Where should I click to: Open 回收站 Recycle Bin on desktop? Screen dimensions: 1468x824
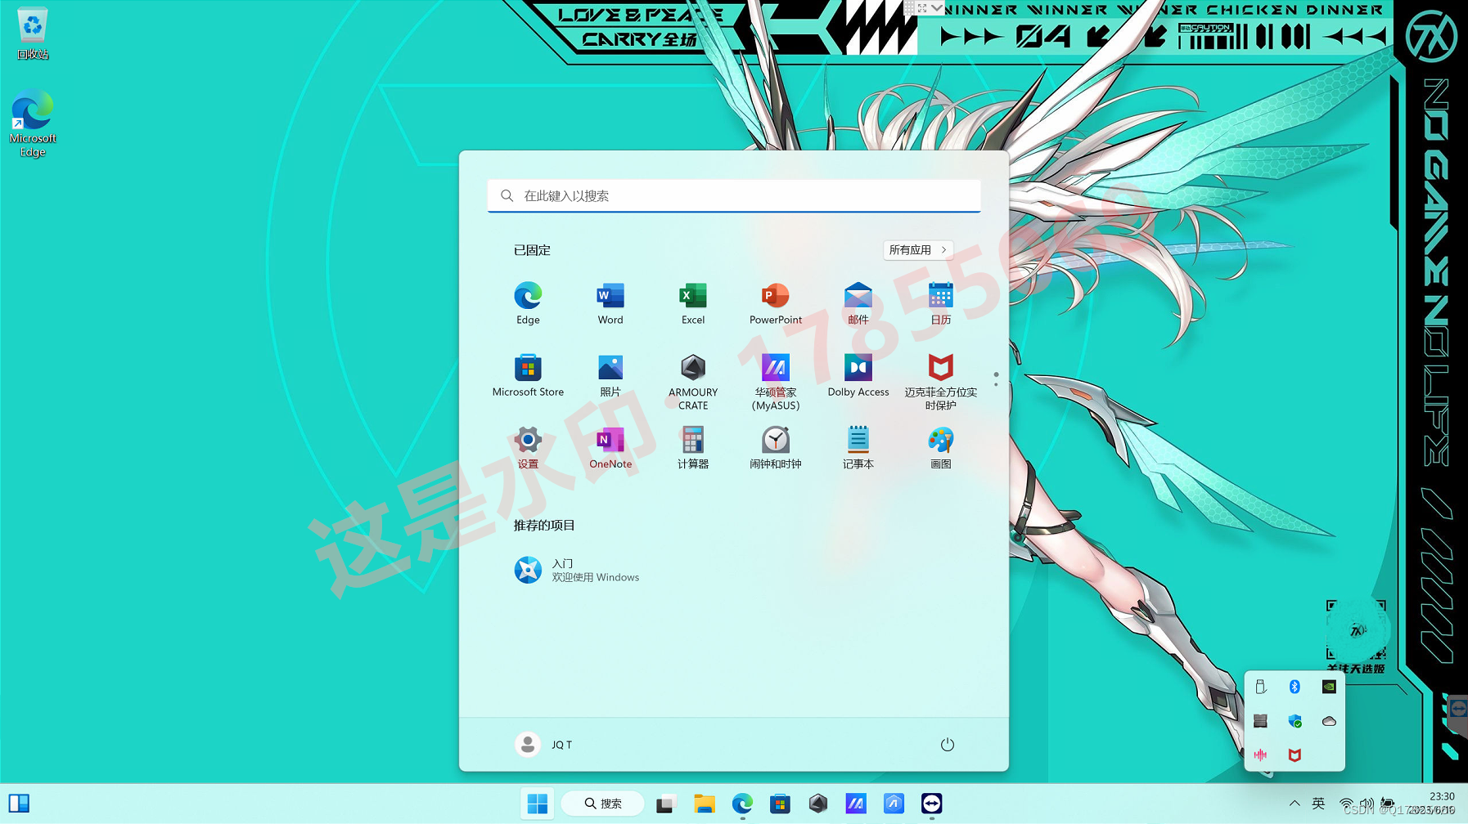point(33,34)
